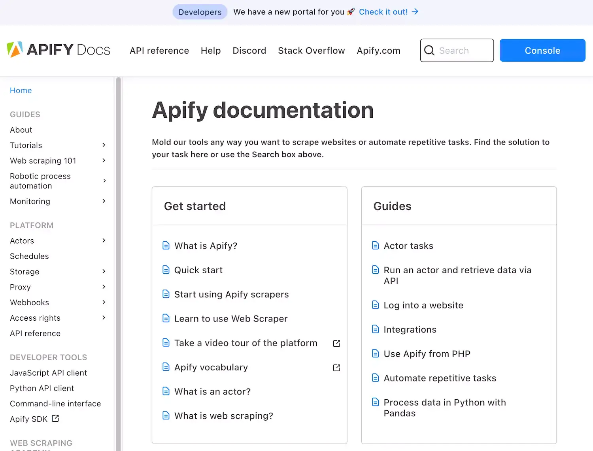
Task: Open the API reference in the top bar
Action: [159, 51]
